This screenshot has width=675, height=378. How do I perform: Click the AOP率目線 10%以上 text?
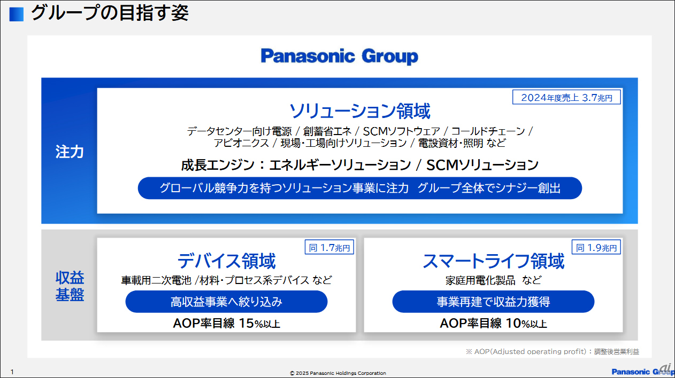493,324
